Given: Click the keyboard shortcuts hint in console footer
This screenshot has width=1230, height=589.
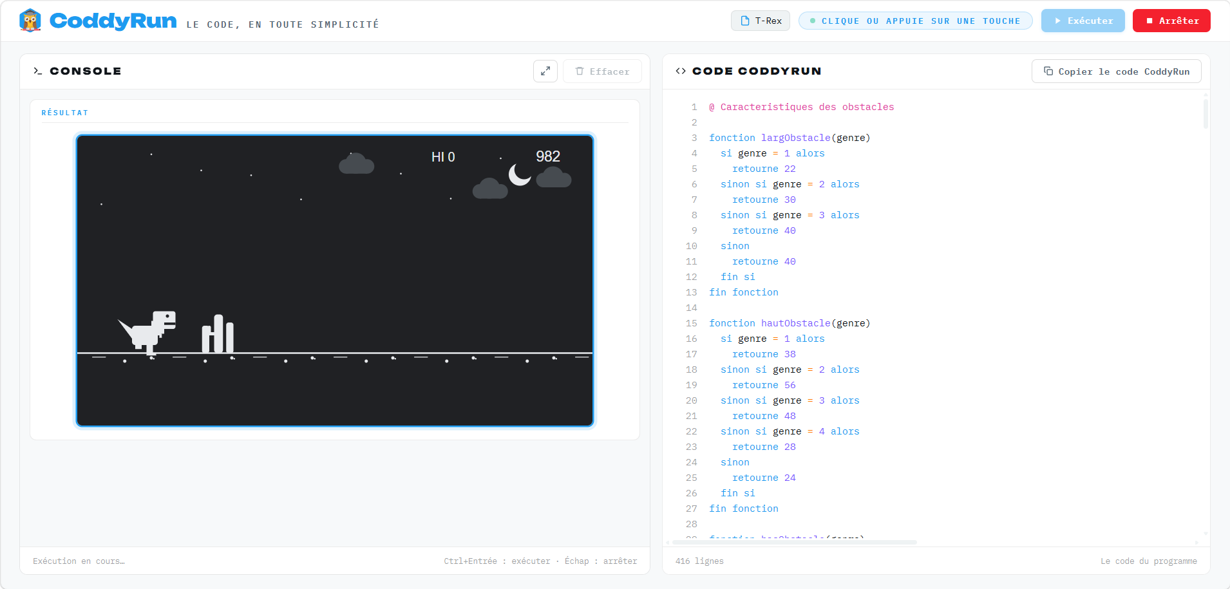Looking at the screenshot, I should tap(540, 561).
